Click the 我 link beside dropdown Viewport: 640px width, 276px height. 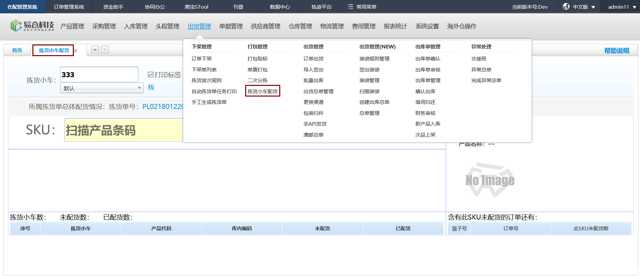(151, 87)
